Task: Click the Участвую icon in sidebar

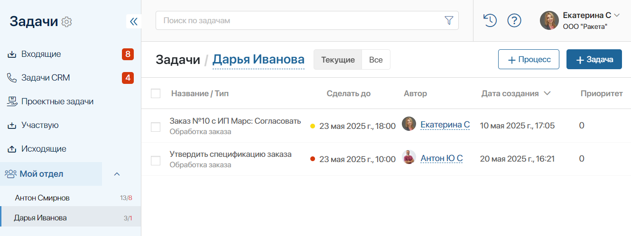Action: click(12, 125)
